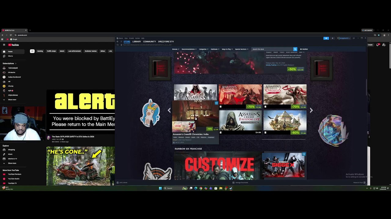Expand Steam Browse dropdown

click(175, 49)
